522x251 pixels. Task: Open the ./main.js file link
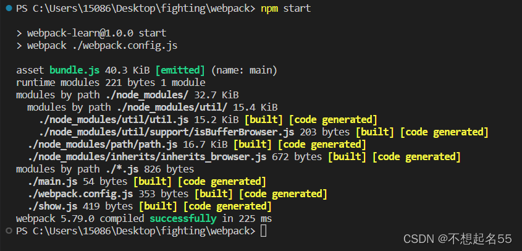click(53, 181)
